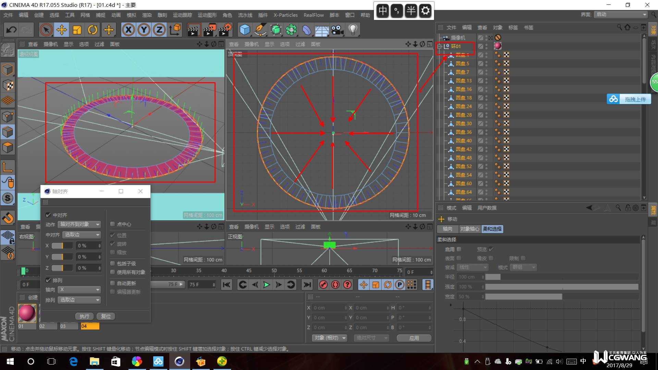Select the pink sphere material 01 swatch
658x370 pixels.
pos(27,313)
